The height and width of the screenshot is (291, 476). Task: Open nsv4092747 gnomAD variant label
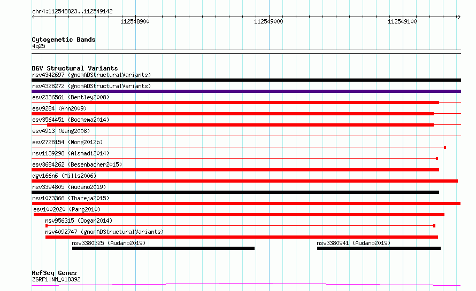pos(104,232)
